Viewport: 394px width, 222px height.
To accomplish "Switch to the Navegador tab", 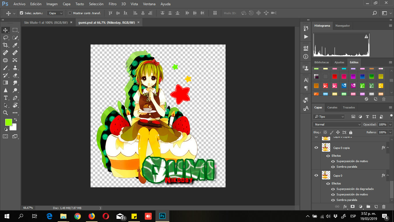I will [343, 26].
